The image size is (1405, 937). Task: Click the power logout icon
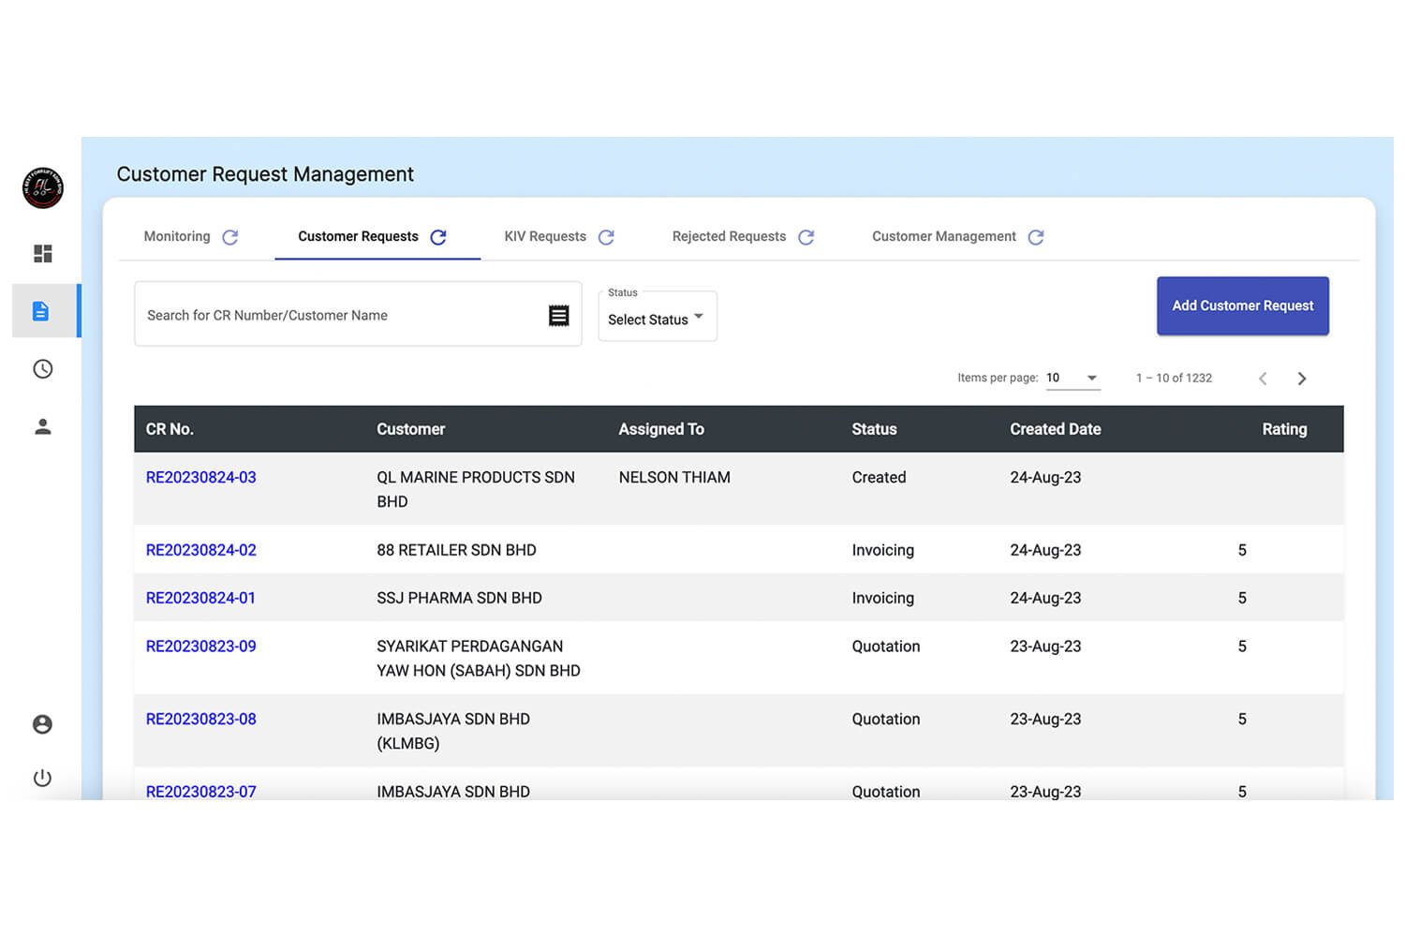click(42, 778)
